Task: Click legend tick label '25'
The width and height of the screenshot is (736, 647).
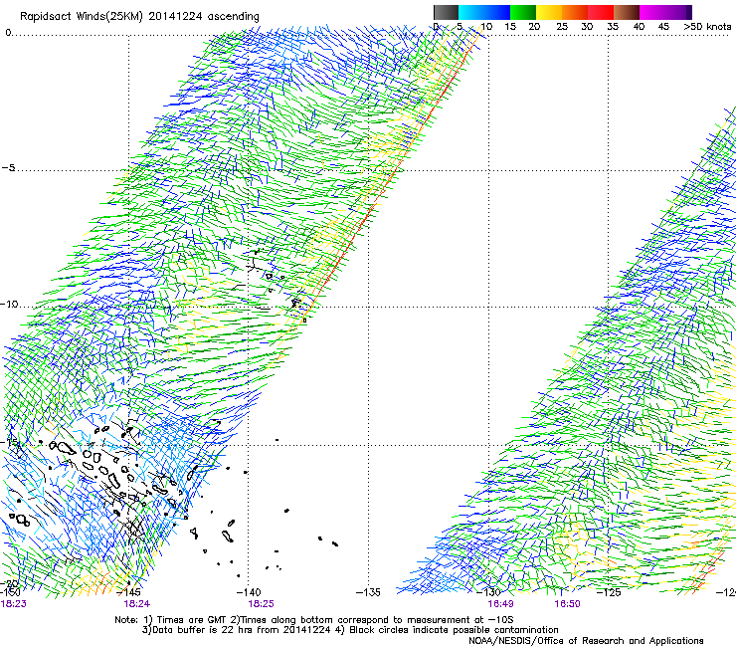Action: pos(562,27)
